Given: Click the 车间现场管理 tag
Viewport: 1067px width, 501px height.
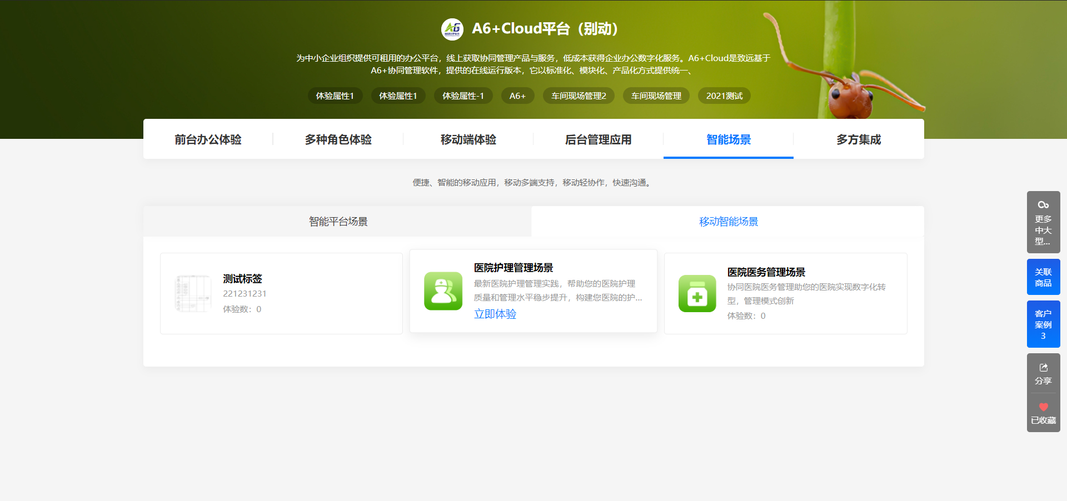Looking at the screenshot, I should click(656, 96).
